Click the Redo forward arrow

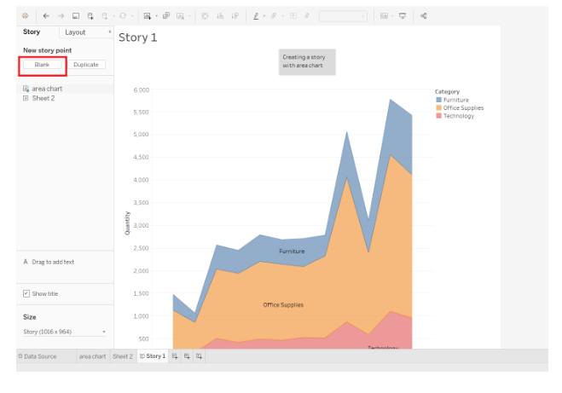coord(61,15)
